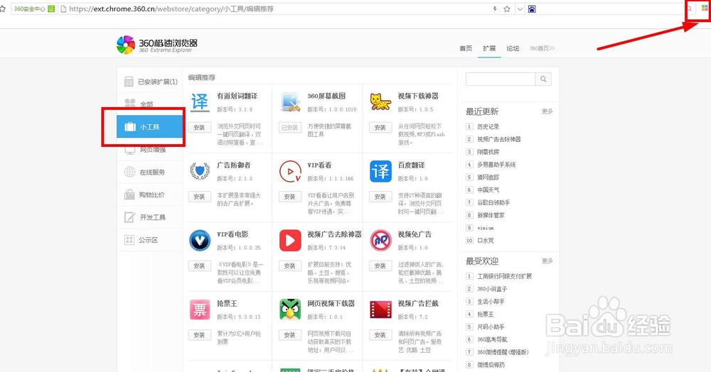Install 视频广告去除神器 extension
Screen dimensions: 711x372
coord(290,266)
